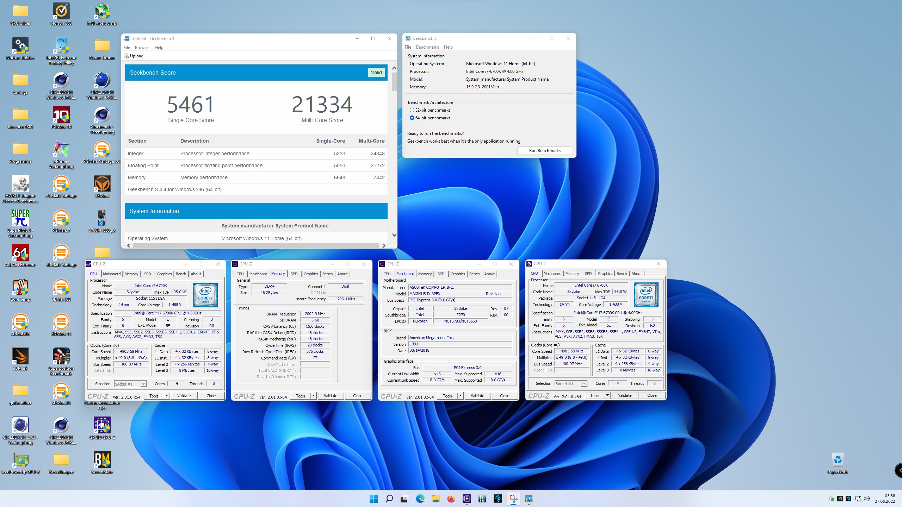902x507 pixels.
Task: Launch Superposition Benchmark icon
Action: 61,362
